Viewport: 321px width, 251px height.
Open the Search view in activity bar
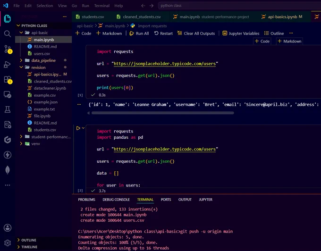point(8,34)
